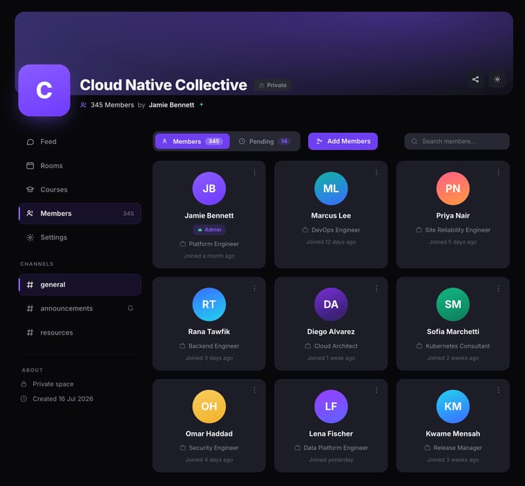Open Rooms in the sidebar
Screen dimensions: 525x486
tap(79, 166)
